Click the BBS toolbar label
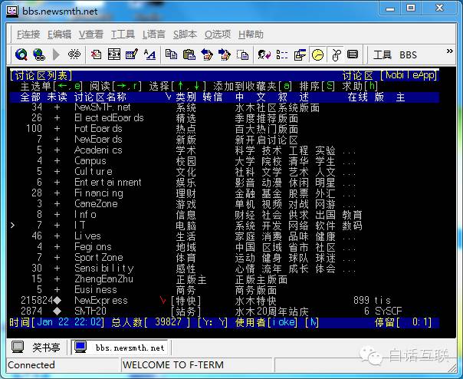Screen dimensions: 463x379 click(408, 55)
